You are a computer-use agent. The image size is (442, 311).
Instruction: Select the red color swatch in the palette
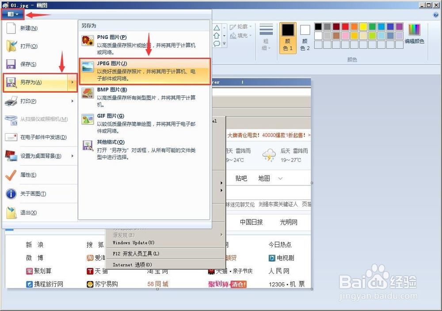pos(345,27)
